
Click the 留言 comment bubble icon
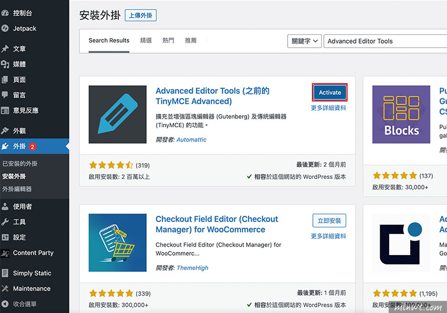point(5,95)
